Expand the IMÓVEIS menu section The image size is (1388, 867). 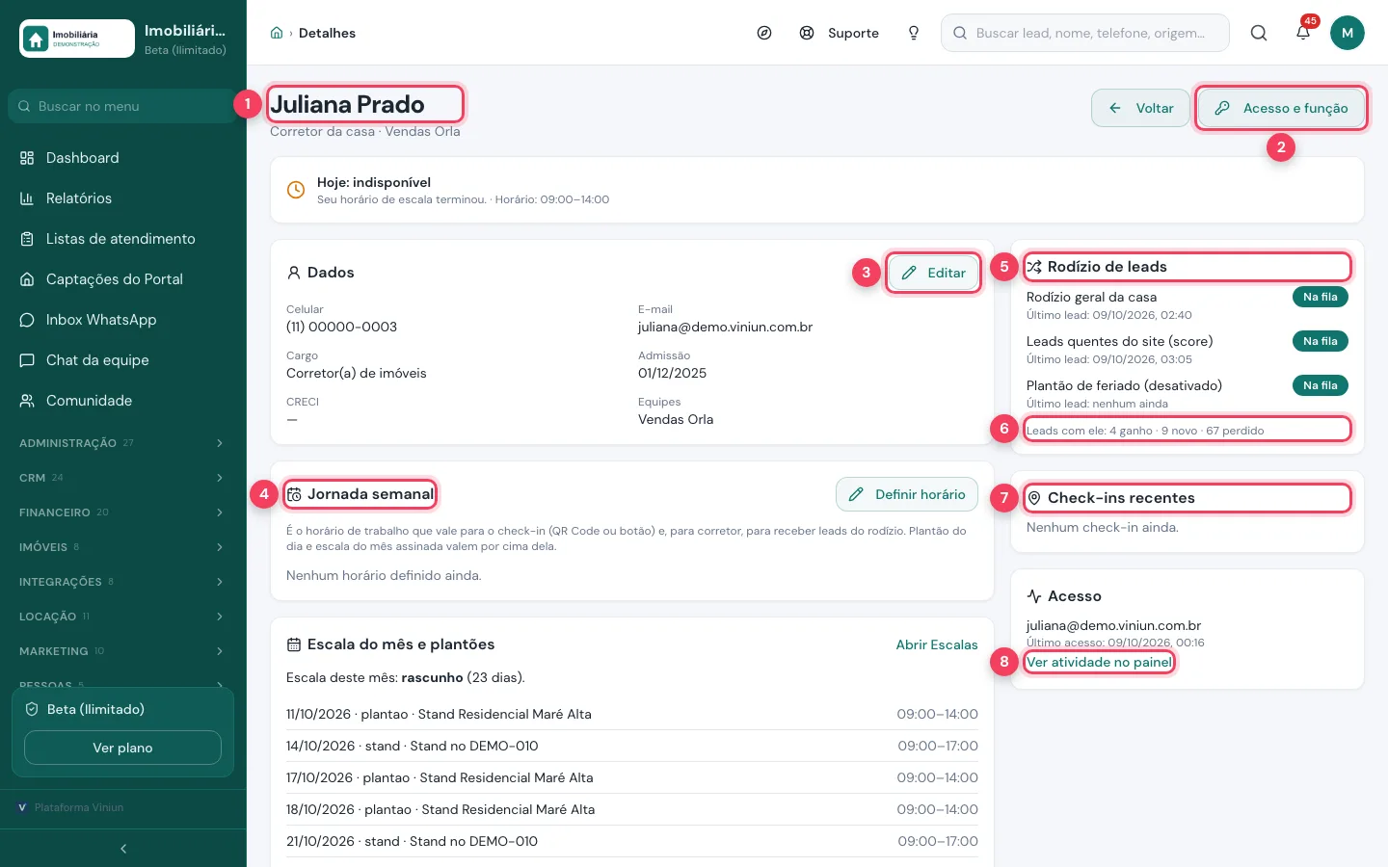click(x=123, y=547)
